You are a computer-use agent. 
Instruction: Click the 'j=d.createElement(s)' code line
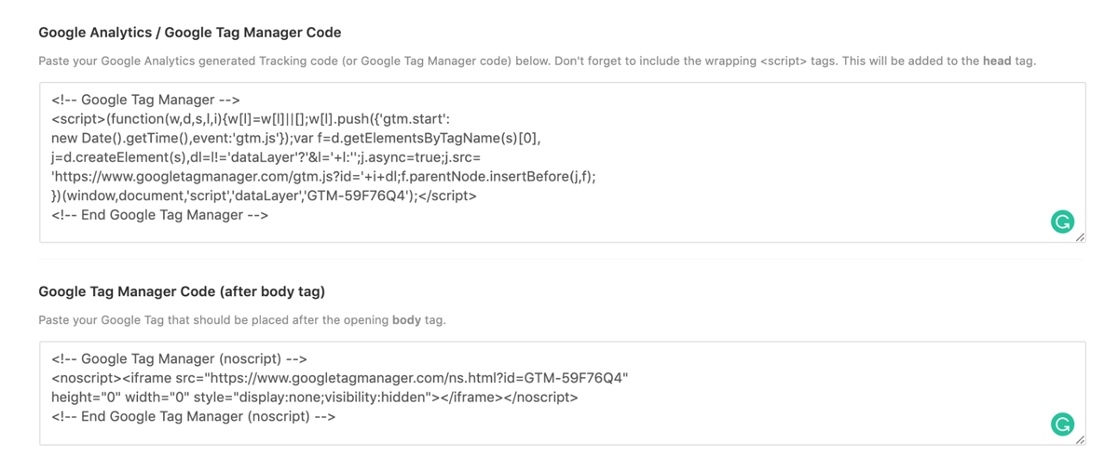click(x=266, y=157)
